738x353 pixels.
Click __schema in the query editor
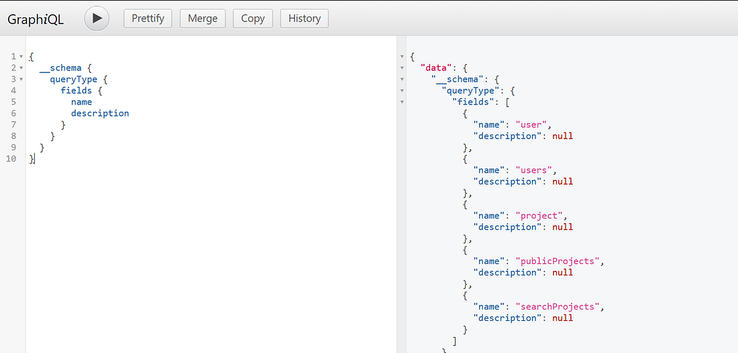tap(60, 68)
